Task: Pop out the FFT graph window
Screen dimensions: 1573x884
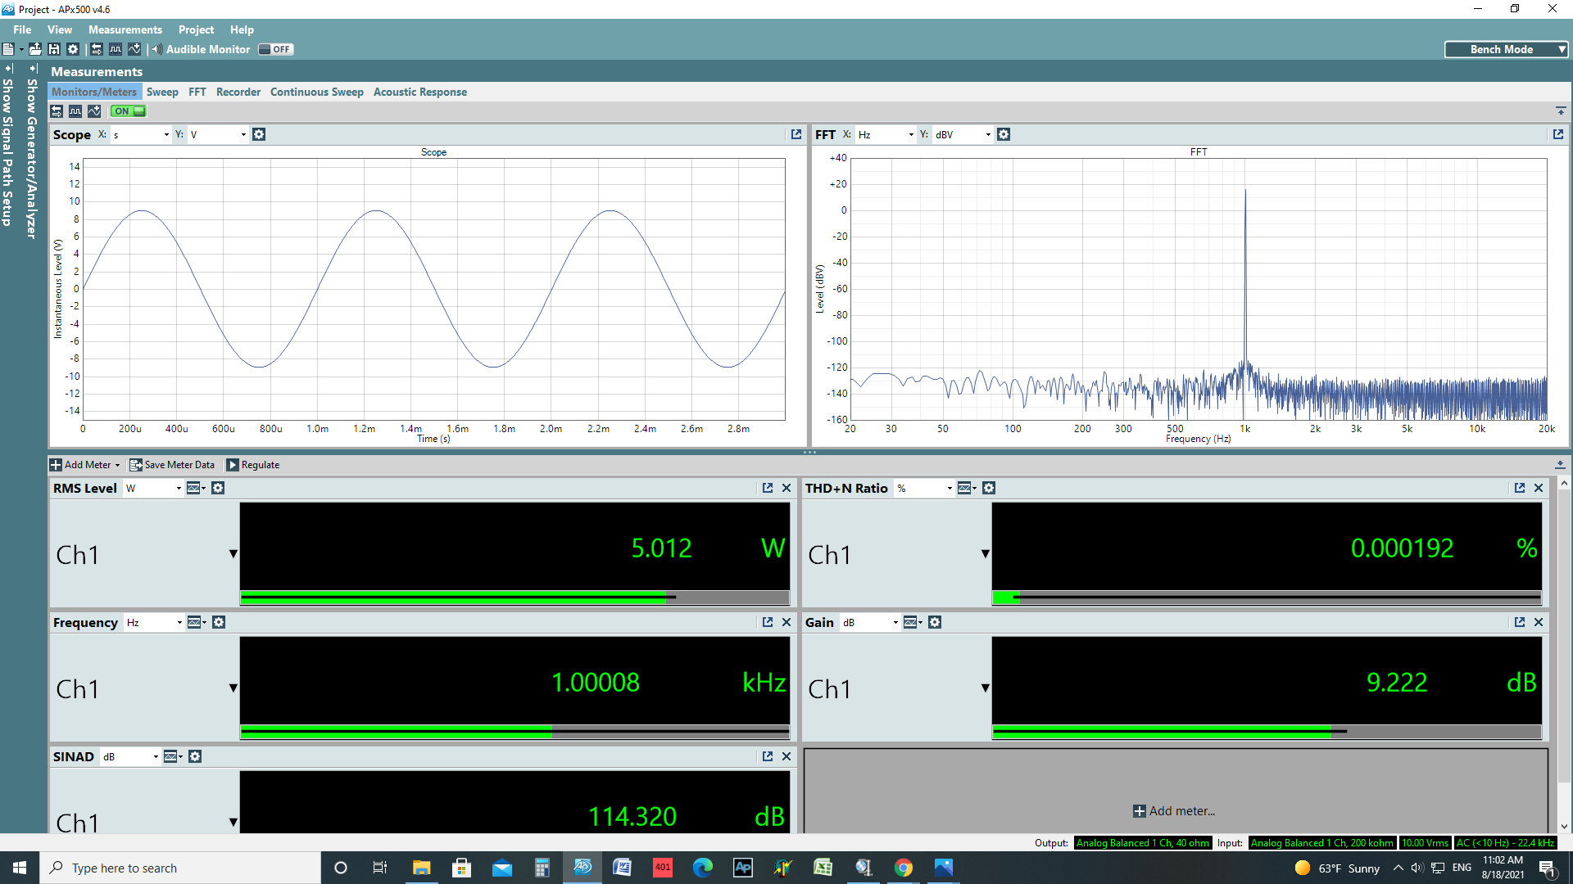Action: point(1558,134)
